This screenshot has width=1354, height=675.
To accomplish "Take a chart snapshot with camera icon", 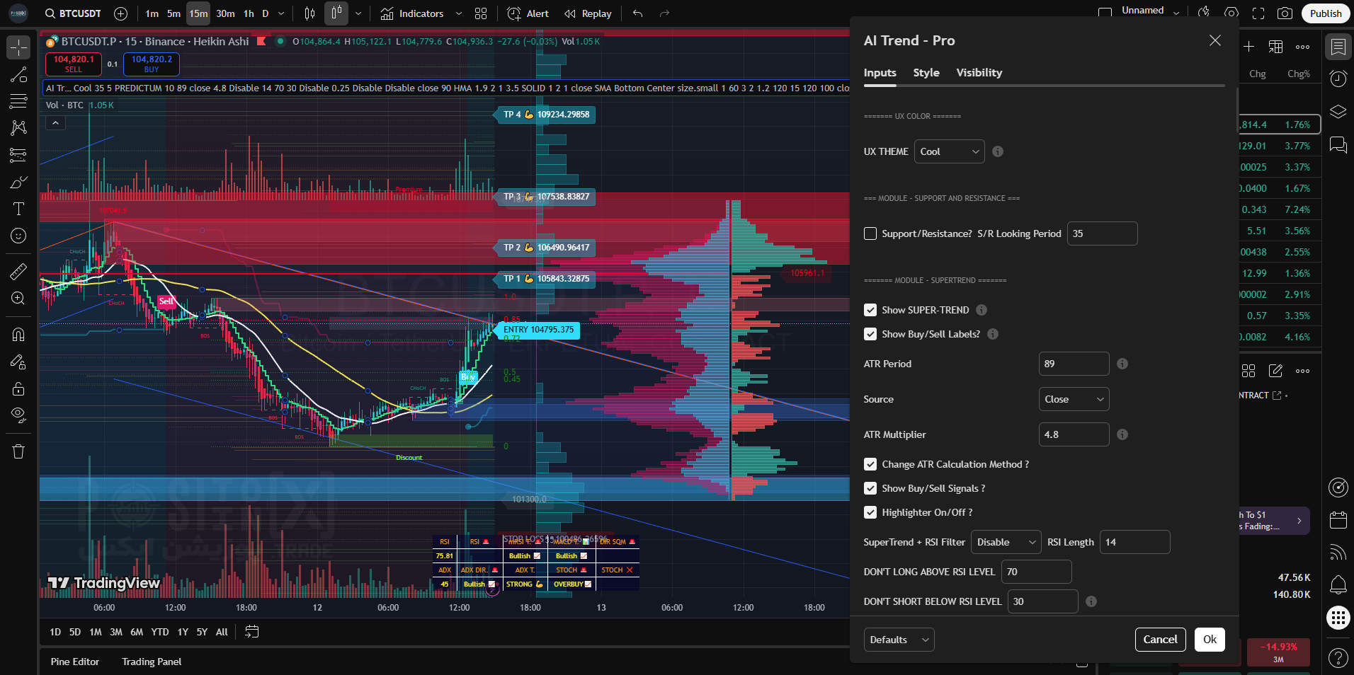I will pyautogui.click(x=1285, y=13).
